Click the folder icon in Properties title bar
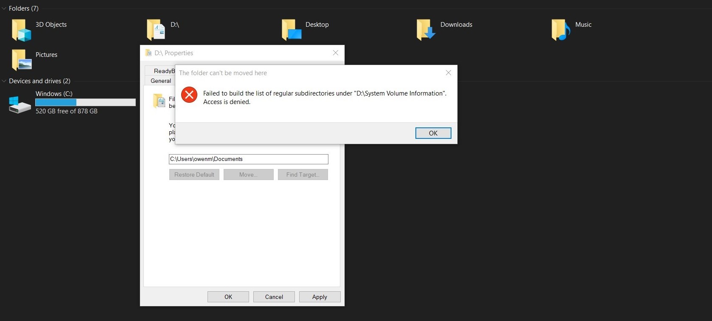The width and height of the screenshot is (712, 321). pos(148,53)
